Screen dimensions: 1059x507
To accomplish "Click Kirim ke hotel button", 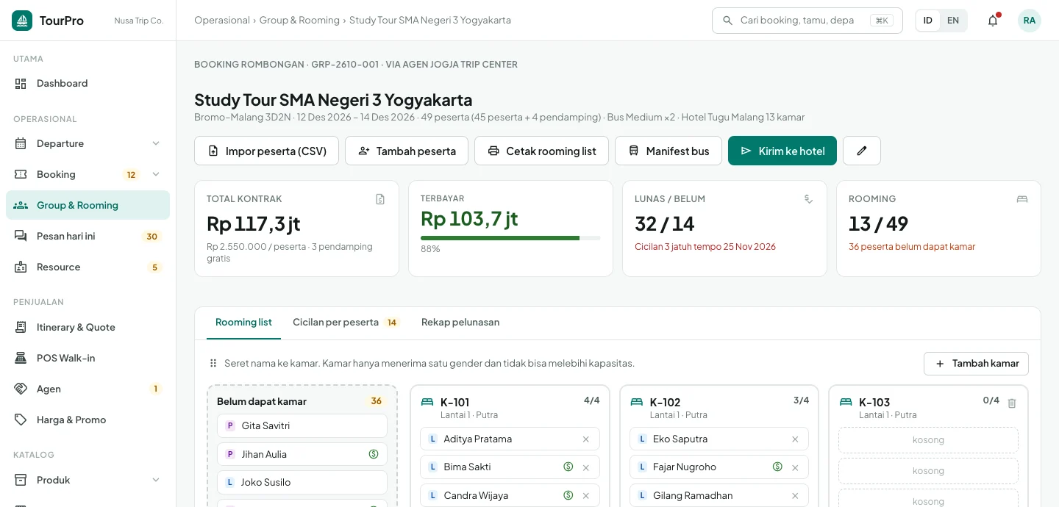I will pos(782,151).
